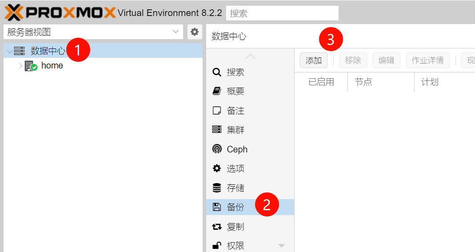Screen dimensions: 475x252
Task: Click the cog icon next to 选项
Action: 217,168
